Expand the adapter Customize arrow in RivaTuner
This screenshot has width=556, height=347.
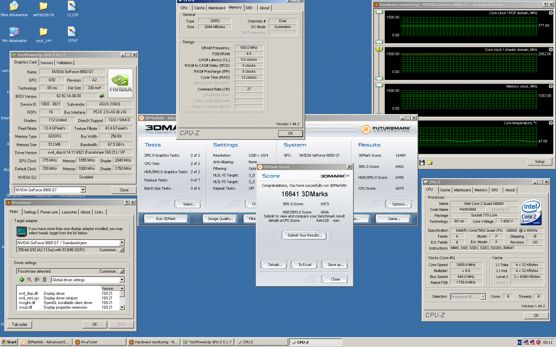tap(122, 250)
